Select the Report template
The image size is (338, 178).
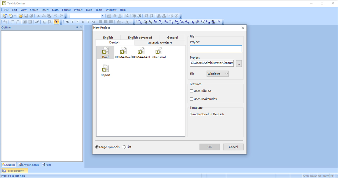tap(105, 71)
